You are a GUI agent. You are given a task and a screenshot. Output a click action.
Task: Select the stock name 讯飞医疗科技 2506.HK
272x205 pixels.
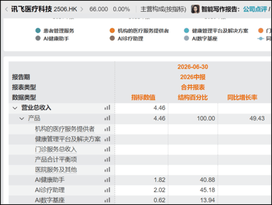click(x=44, y=9)
